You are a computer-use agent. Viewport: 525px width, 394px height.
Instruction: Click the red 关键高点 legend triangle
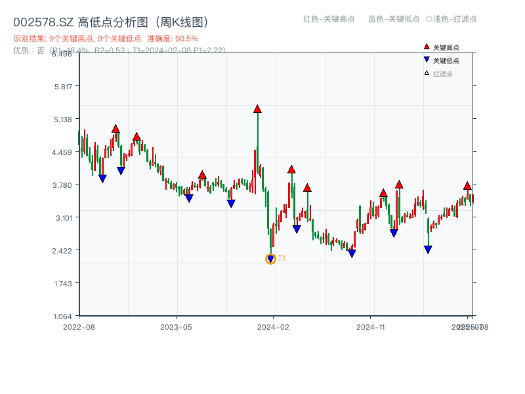point(427,47)
